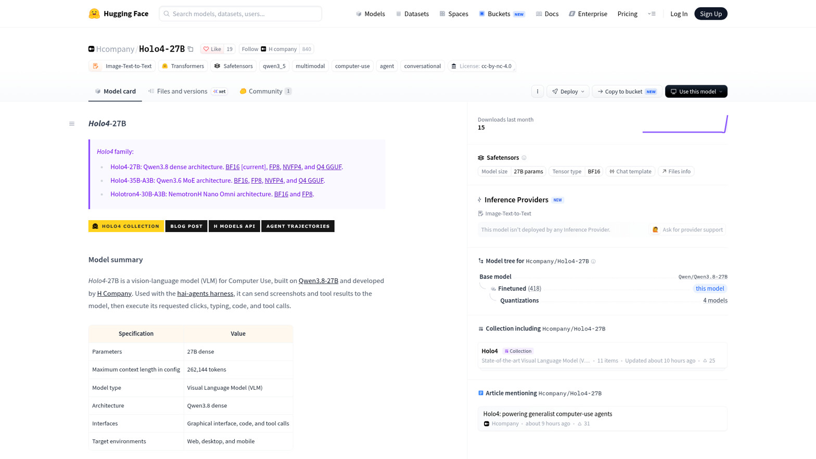Click the License cc-by-nc-4.0 tag

coord(481,66)
